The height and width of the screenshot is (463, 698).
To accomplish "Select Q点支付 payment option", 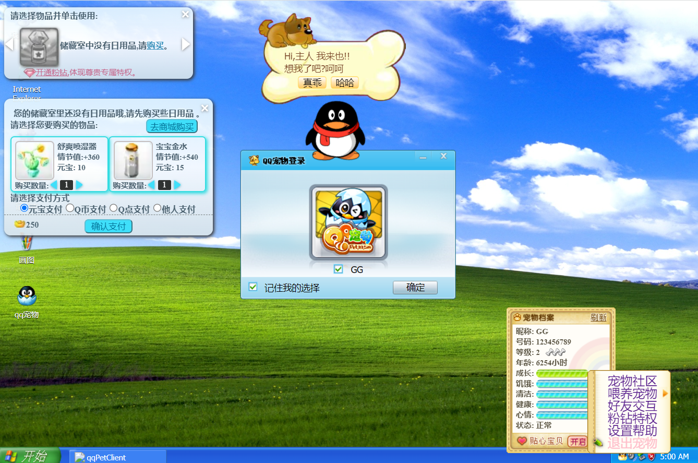I will pos(113,208).
